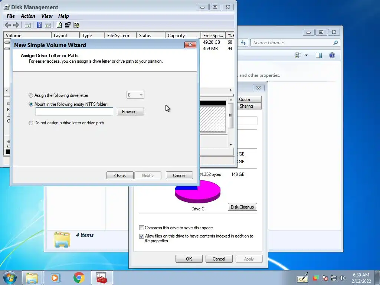This screenshot has width=380, height=285.
Task: Click the Status column header
Action: 151,35
